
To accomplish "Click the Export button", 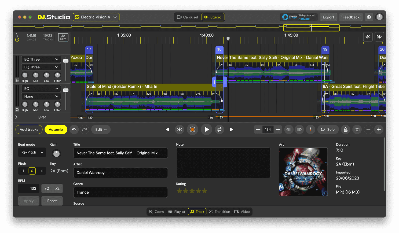I will (x=328, y=17).
